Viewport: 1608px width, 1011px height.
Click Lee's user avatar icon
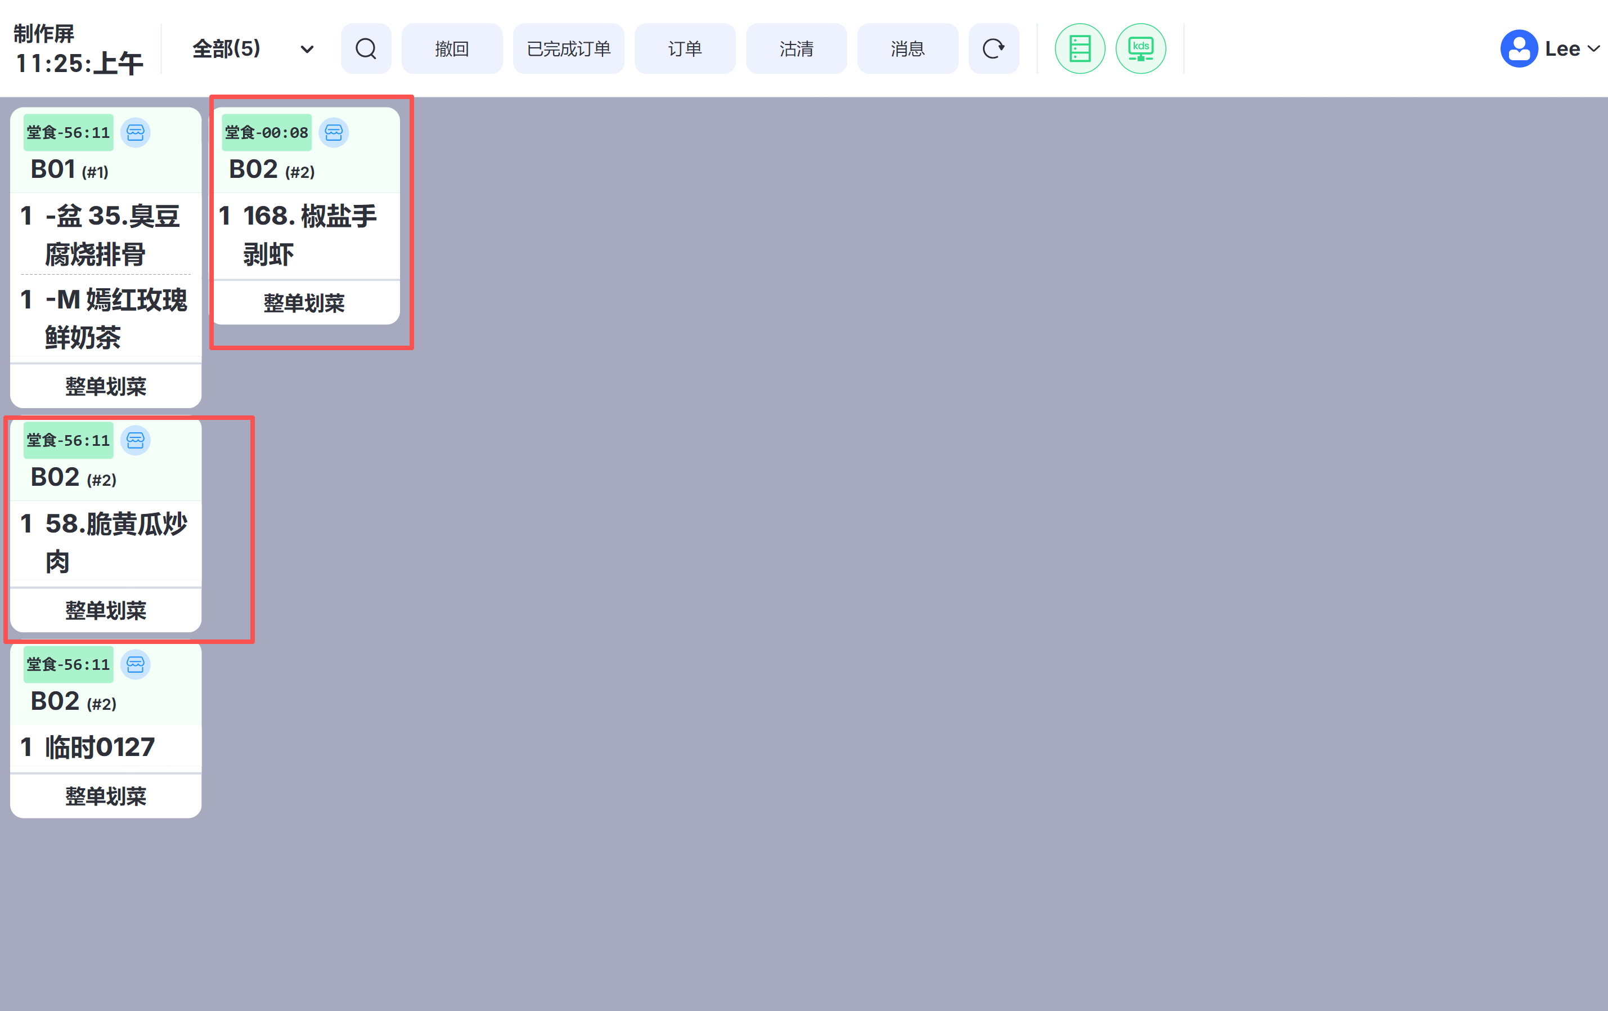[x=1519, y=49]
